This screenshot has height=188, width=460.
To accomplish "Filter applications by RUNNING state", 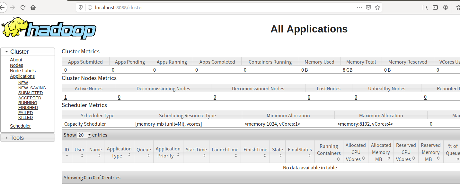I will tap(28, 103).
